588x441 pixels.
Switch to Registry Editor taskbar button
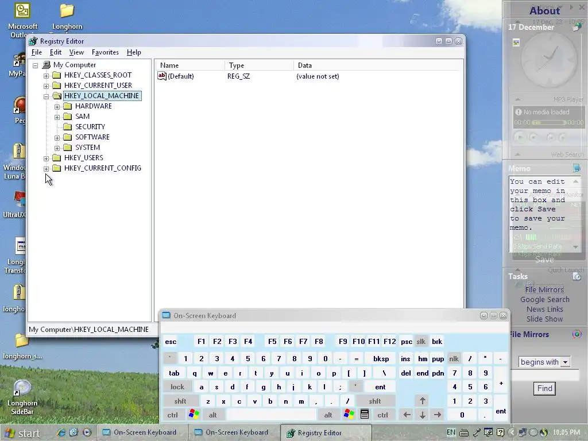click(x=326, y=433)
